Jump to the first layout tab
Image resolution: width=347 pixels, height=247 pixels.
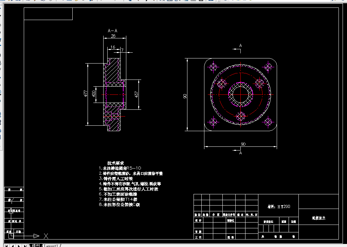6,245
